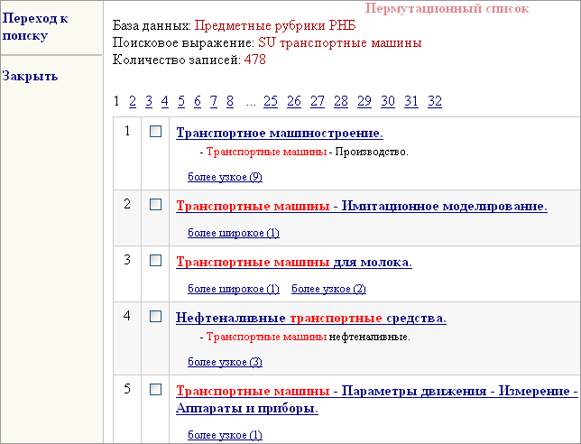Click current page number 1 in pagination
The width and height of the screenshot is (581, 444).
pos(116,101)
